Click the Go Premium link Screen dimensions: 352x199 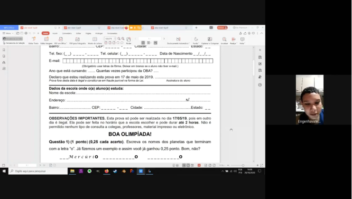240,28
